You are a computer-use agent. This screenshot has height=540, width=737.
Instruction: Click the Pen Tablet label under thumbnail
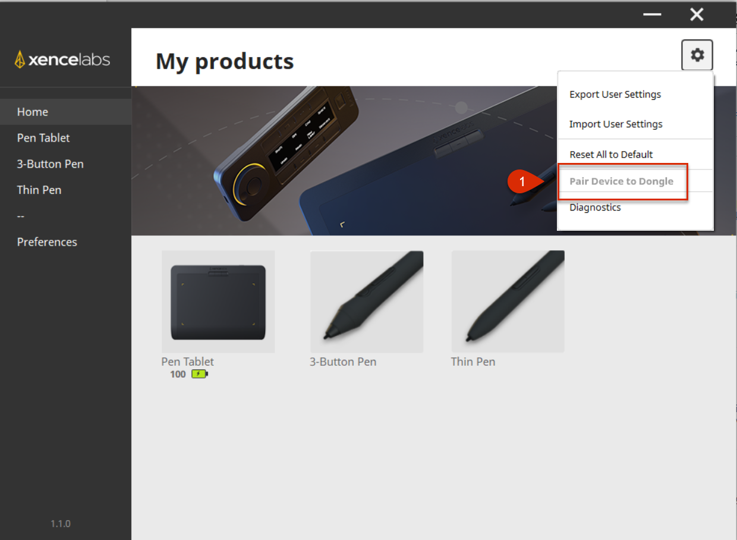(x=188, y=362)
